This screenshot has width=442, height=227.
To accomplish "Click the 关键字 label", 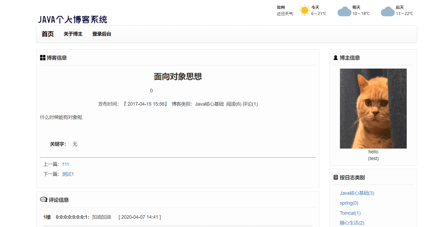I will 58,144.
